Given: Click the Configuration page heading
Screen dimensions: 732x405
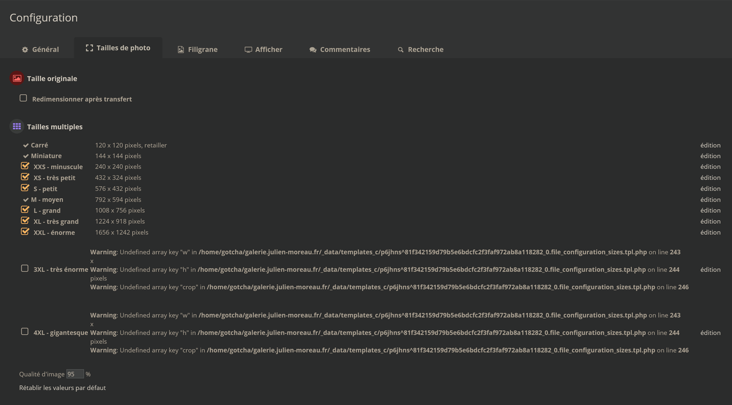Looking at the screenshot, I should tap(43, 18).
